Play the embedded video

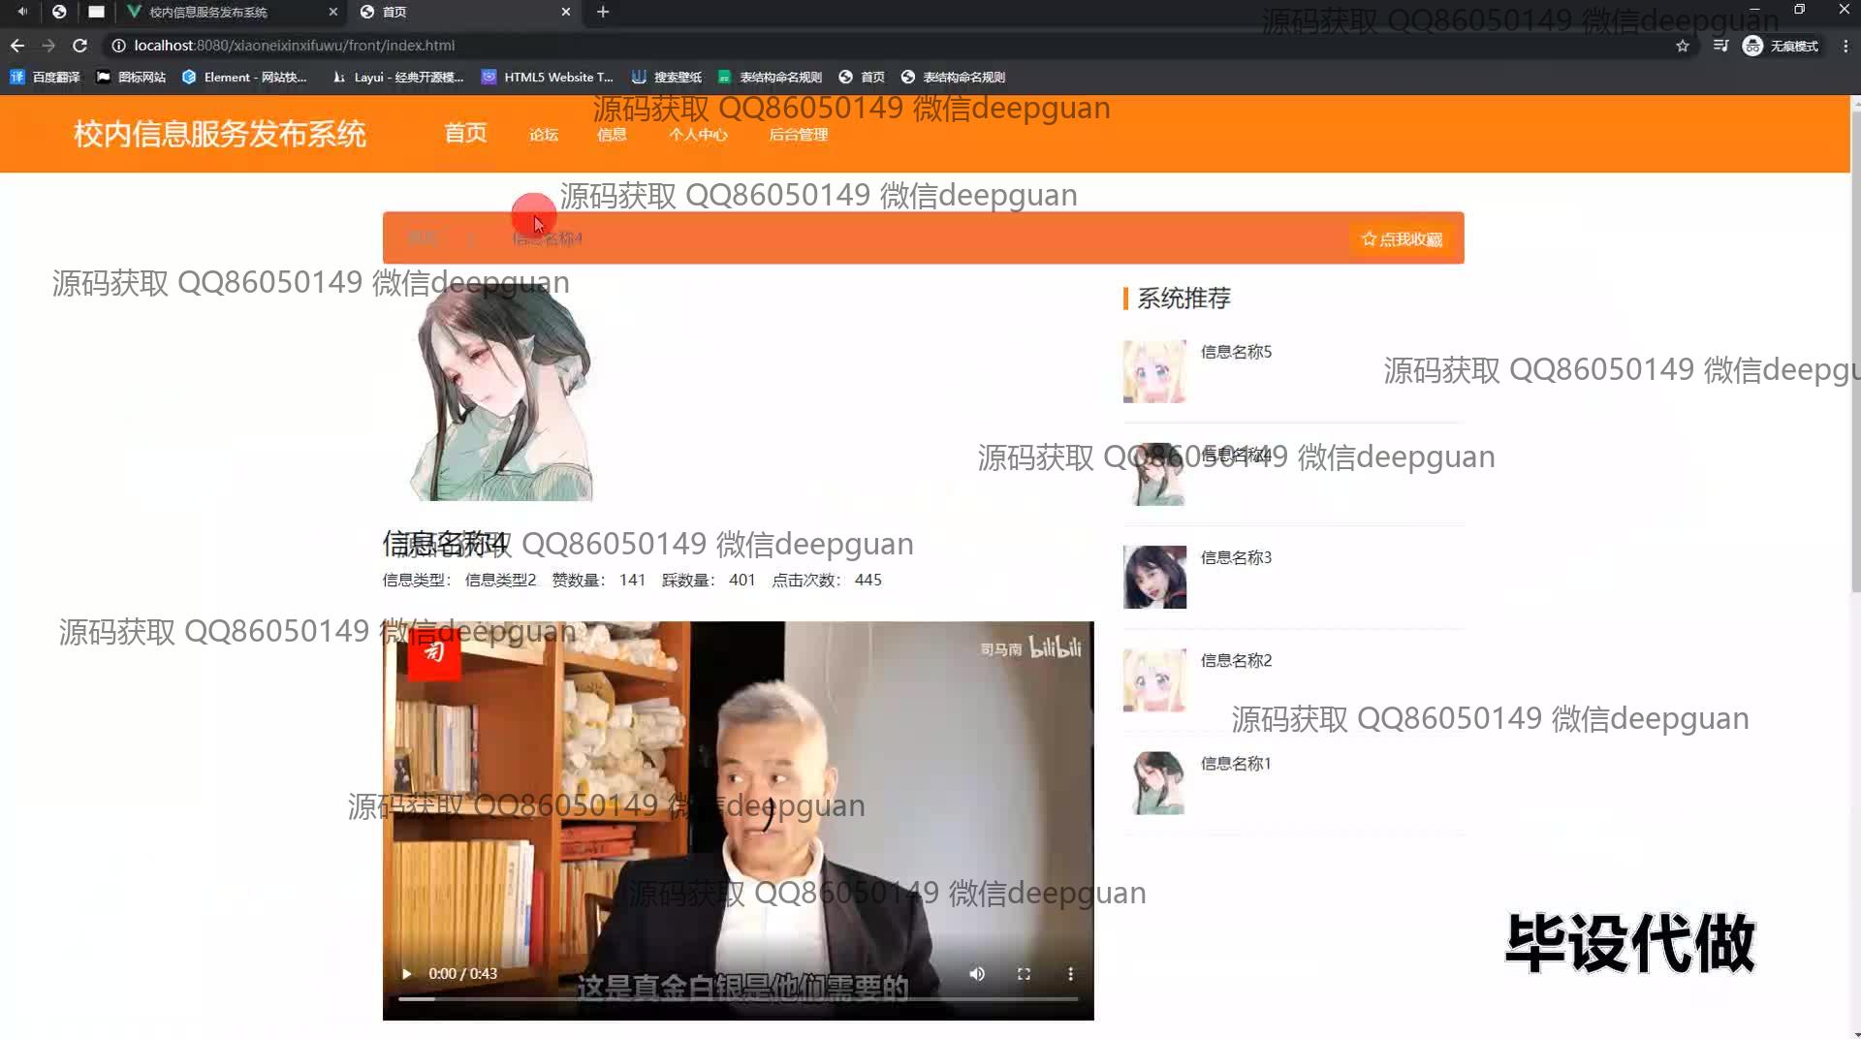406,973
